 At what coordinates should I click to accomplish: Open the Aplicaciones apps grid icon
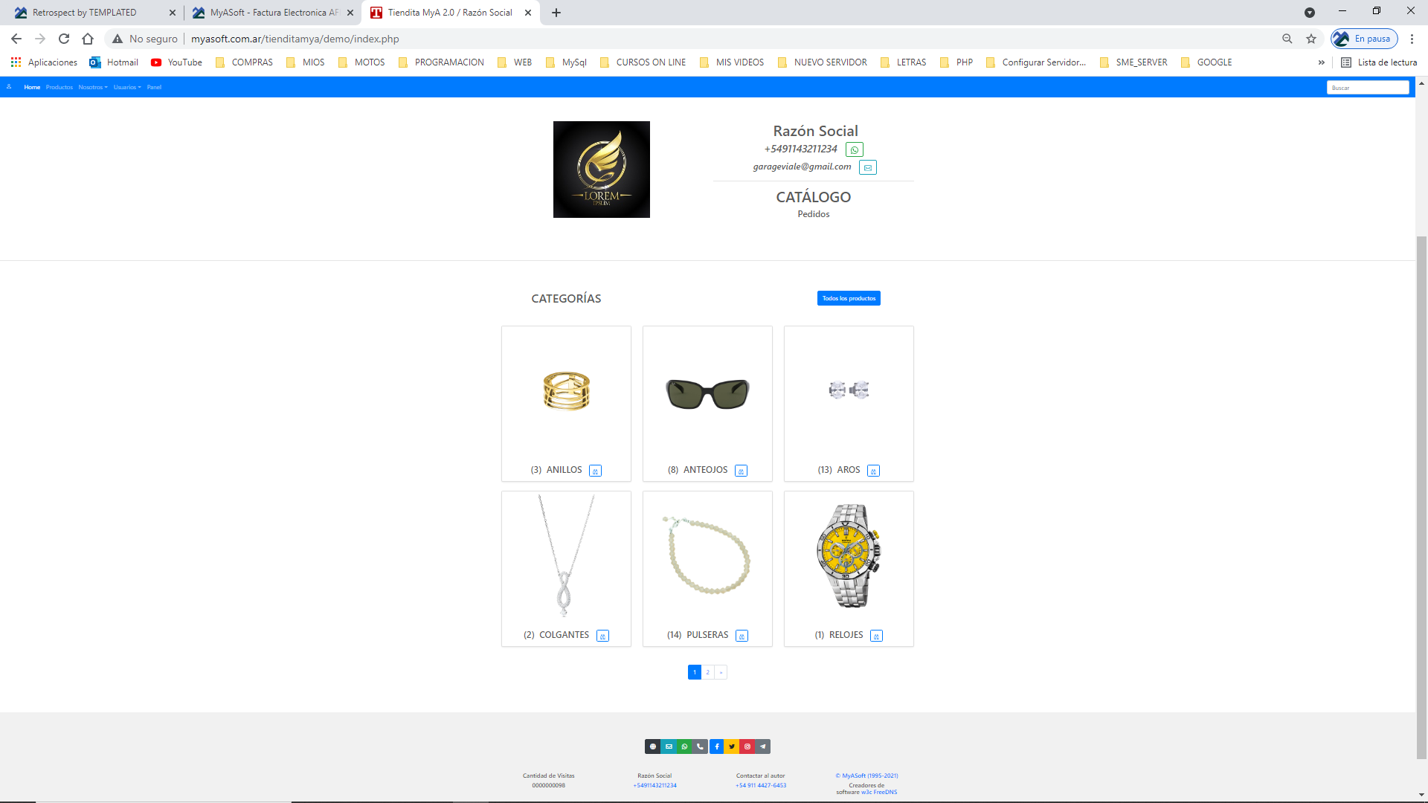coord(16,62)
